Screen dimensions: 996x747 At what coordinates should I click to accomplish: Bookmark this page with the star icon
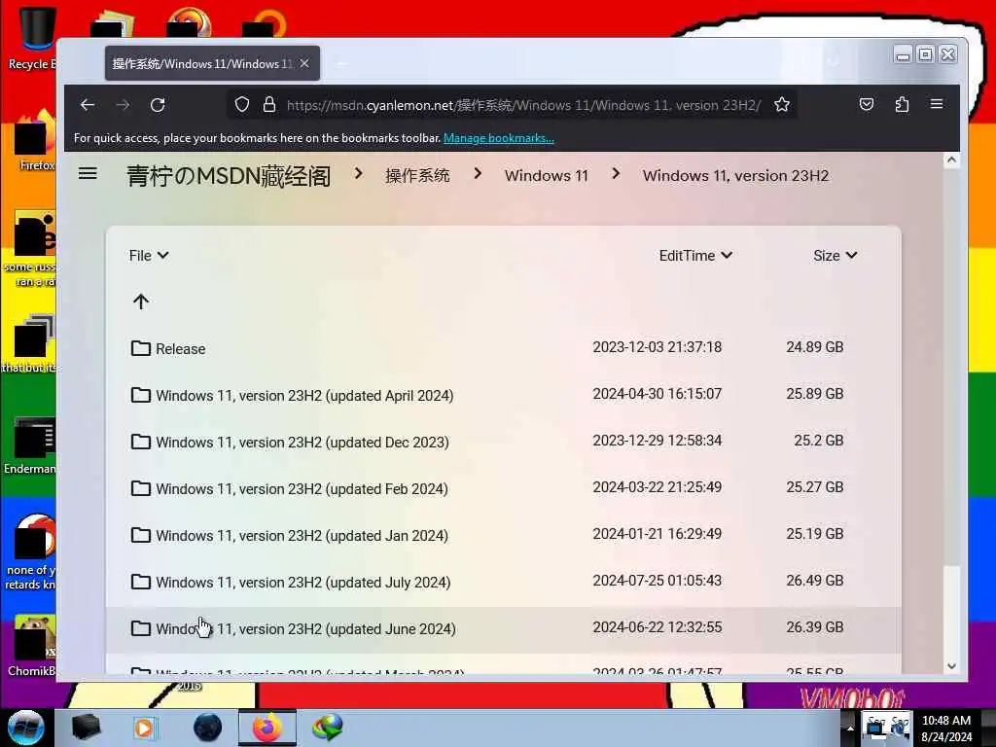click(x=782, y=105)
